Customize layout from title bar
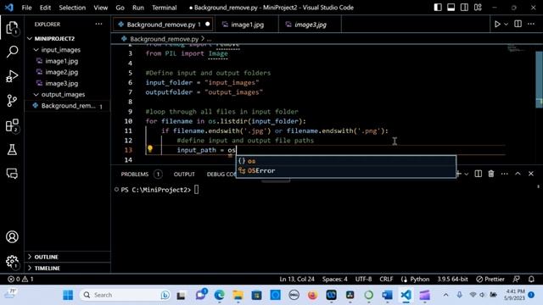This screenshot has height=305, width=543. 478,8
